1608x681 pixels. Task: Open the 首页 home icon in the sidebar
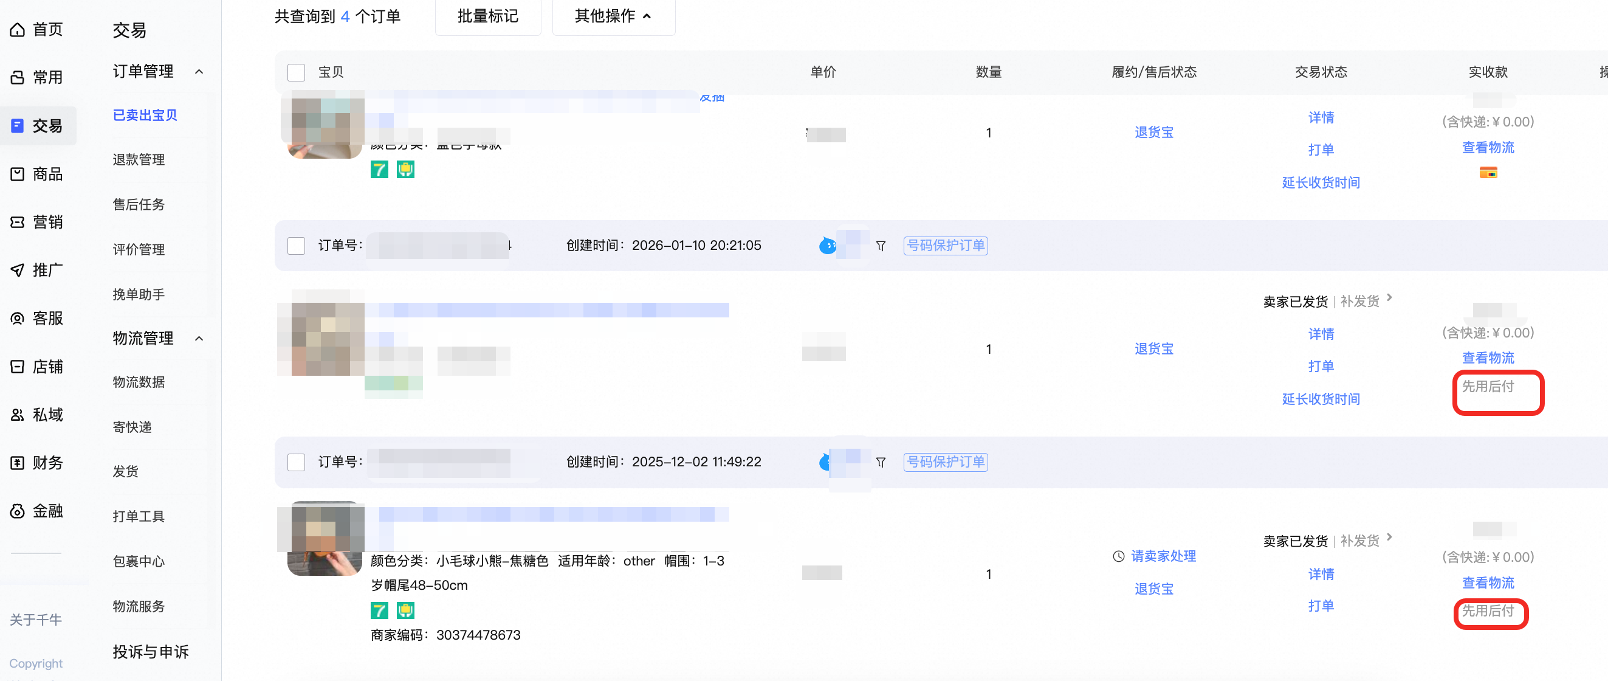(x=18, y=29)
